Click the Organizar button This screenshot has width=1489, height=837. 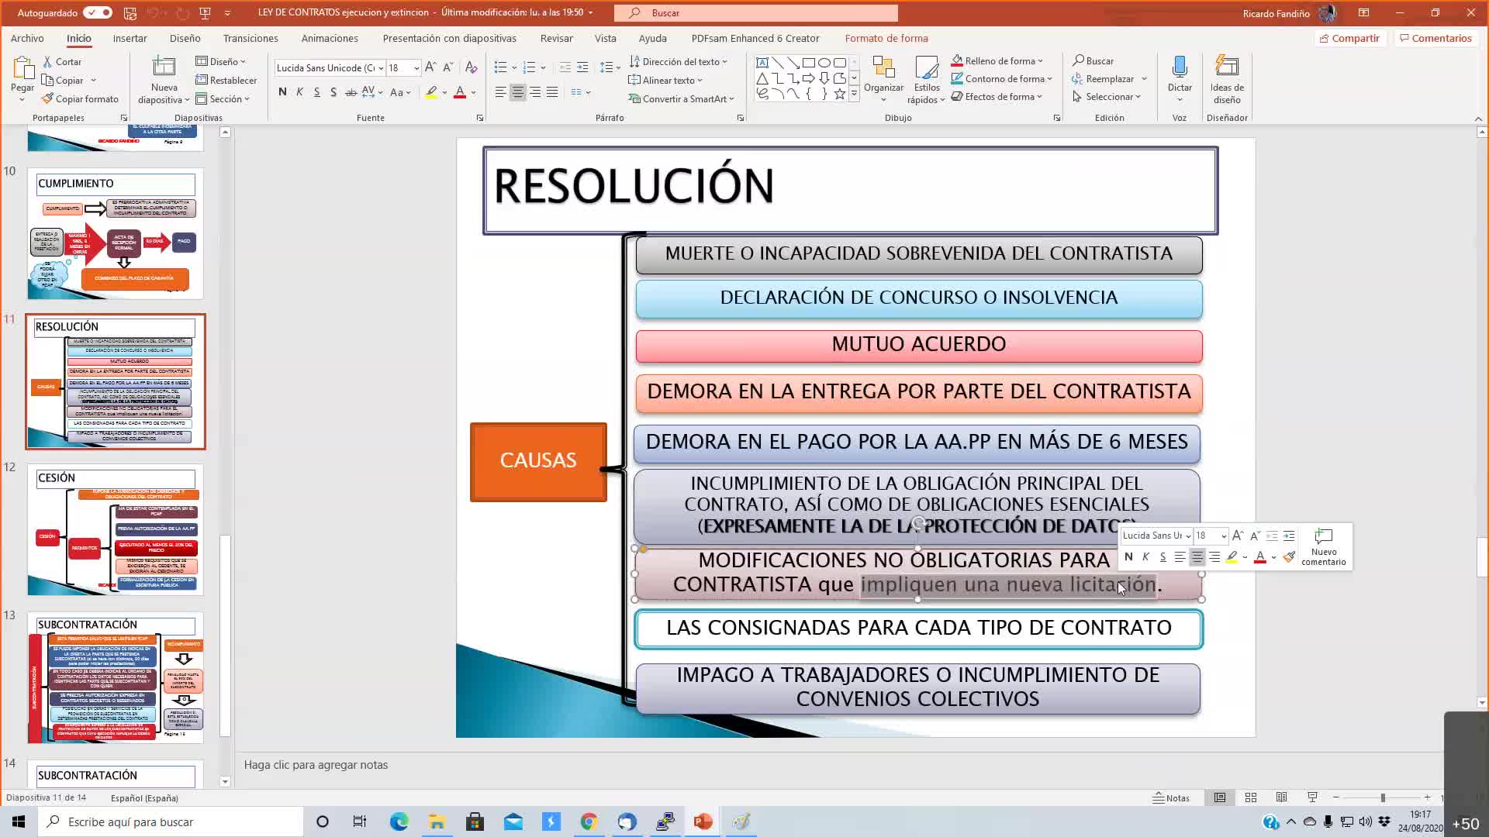[884, 78]
